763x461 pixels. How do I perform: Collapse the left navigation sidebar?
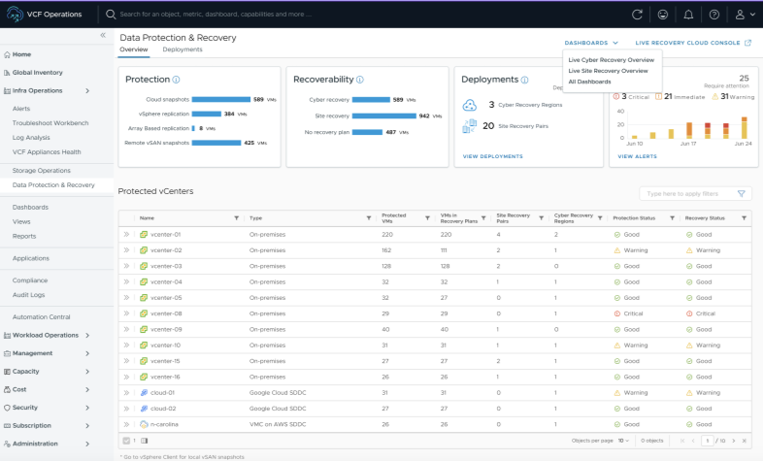pos(103,35)
